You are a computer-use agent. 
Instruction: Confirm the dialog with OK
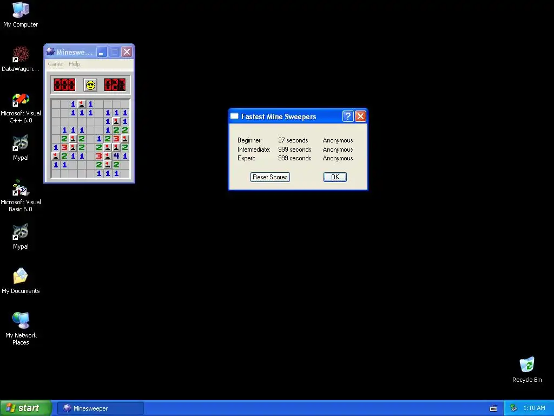(335, 177)
